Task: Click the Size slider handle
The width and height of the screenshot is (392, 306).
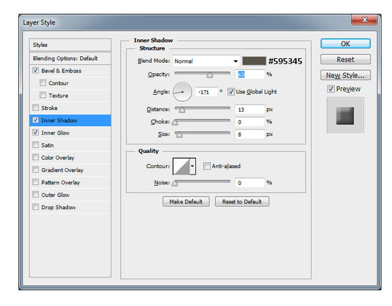Action: 179,135
